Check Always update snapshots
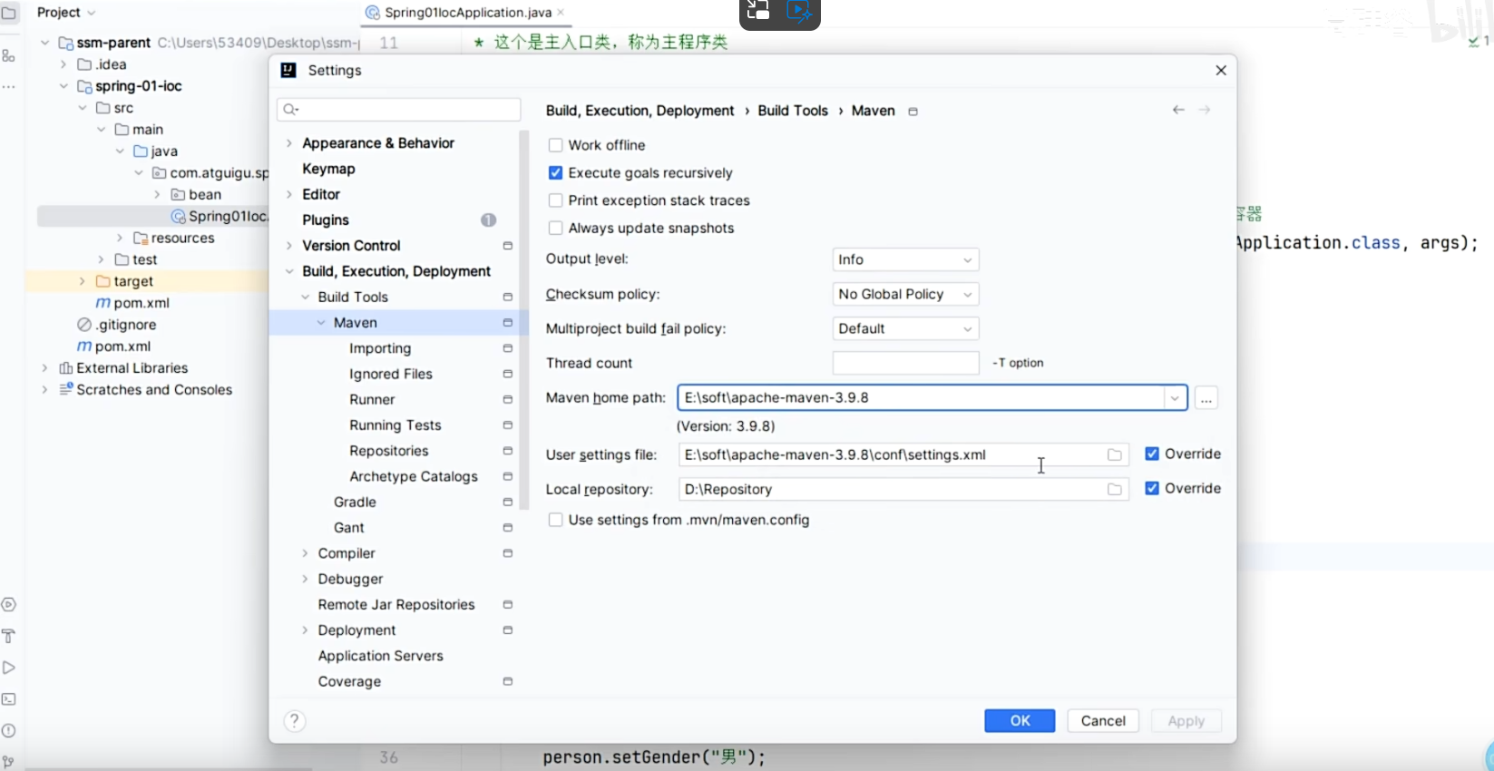The width and height of the screenshot is (1494, 771). [556, 229]
